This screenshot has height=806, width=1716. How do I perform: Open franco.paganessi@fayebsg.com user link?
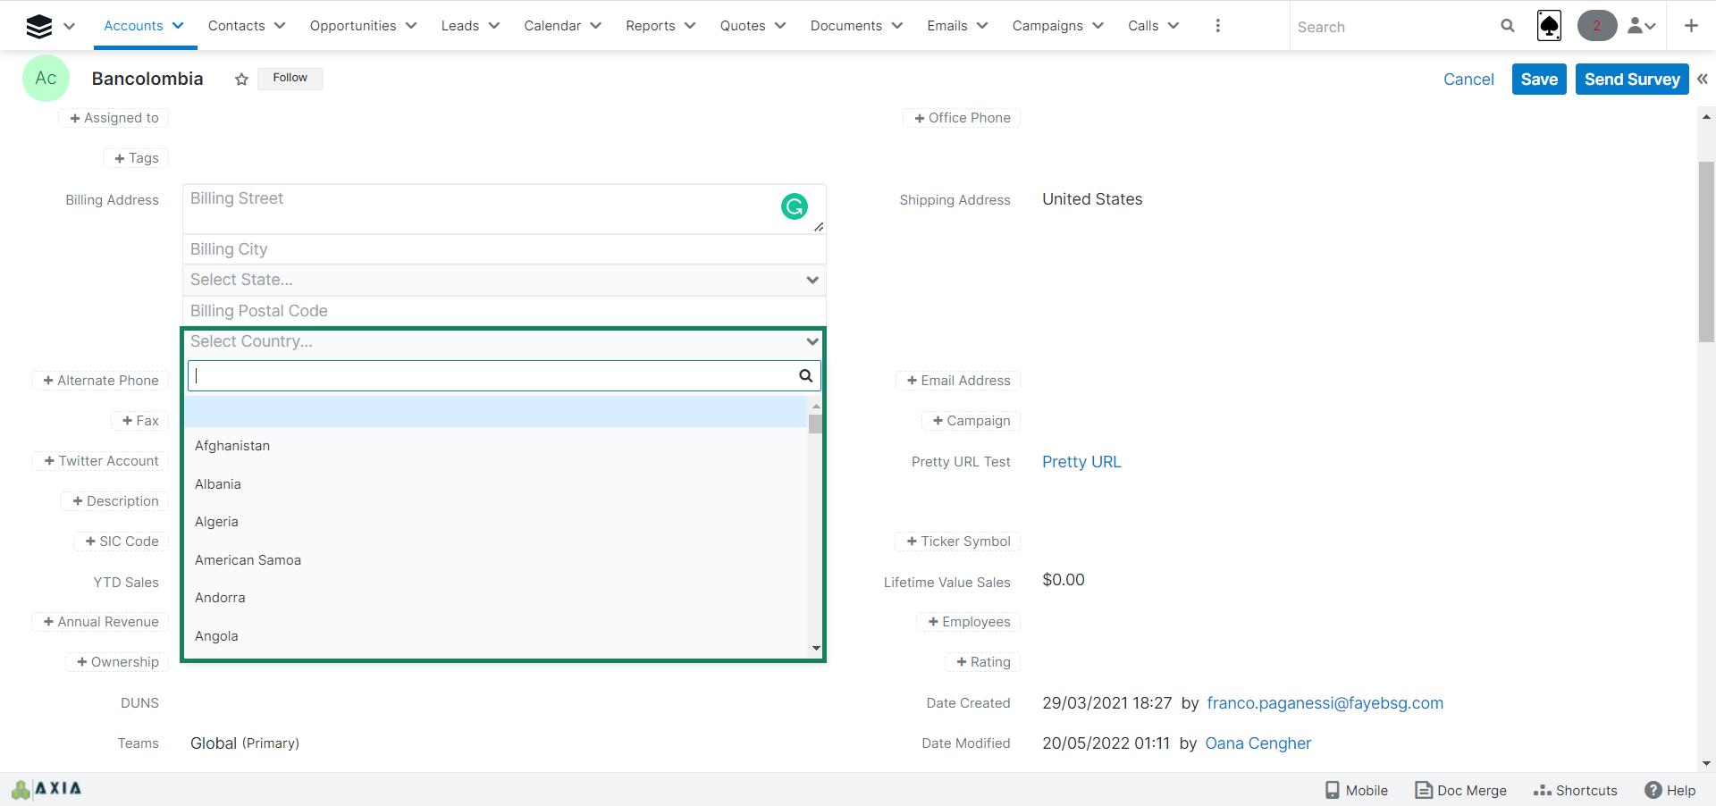pyautogui.click(x=1325, y=703)
